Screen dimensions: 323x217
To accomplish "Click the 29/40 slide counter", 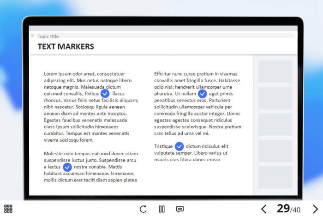I will (289, 209).
